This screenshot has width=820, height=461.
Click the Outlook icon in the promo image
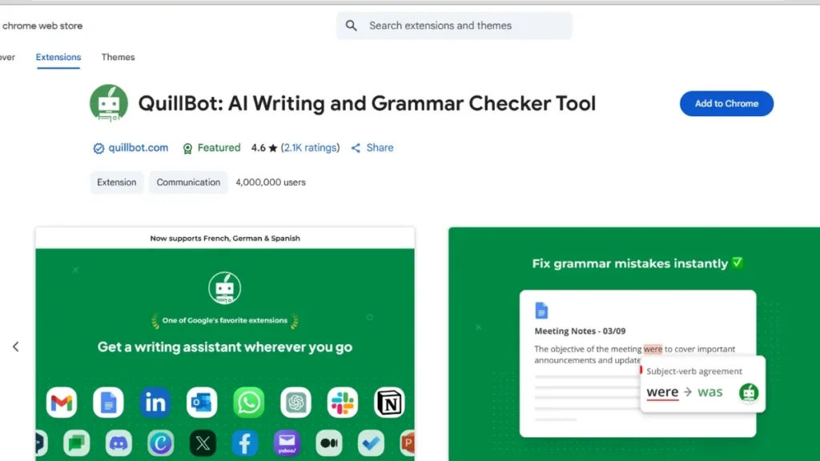point(202,403)
